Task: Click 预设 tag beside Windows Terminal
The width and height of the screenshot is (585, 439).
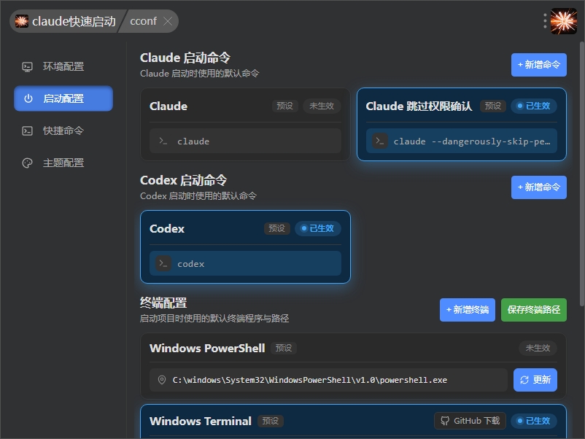Action: (x=271, y=421)
